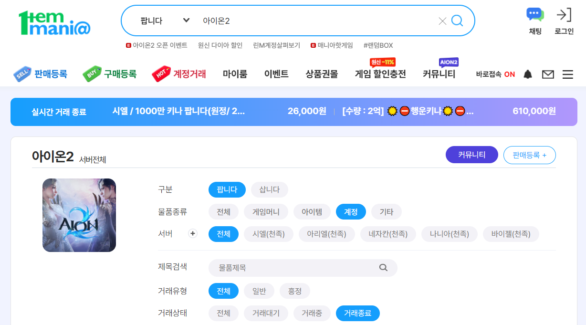Select 삽니다 under 구분
Image resolution: width=586 pixels, height=325 pixels.
[x=270, y=189]
